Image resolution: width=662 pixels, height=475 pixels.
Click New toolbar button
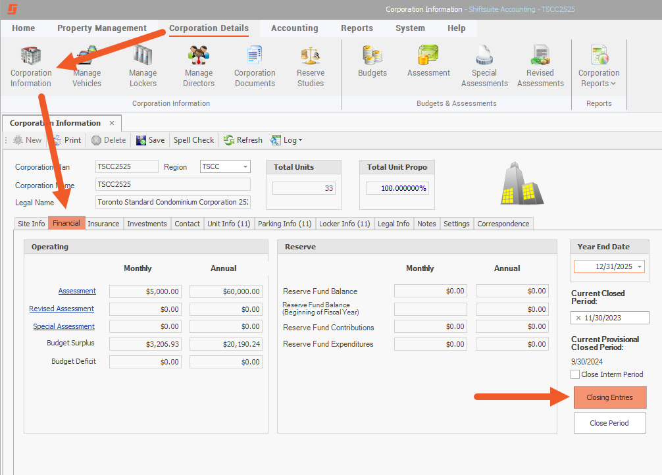click(x=28, y=140)
